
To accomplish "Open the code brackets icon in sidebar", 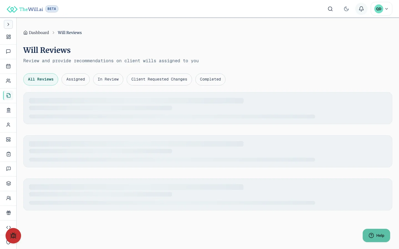I will click(8, 227).
